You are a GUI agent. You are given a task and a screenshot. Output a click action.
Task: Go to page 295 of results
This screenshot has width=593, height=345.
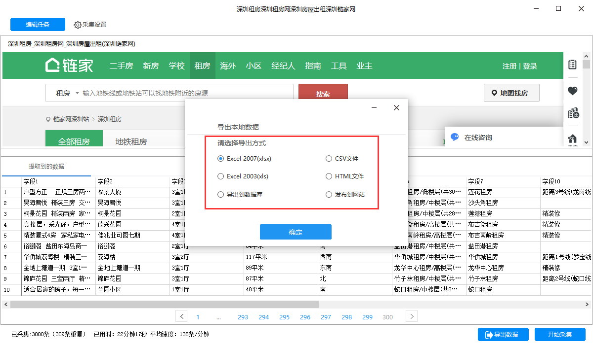pos(284,317)
